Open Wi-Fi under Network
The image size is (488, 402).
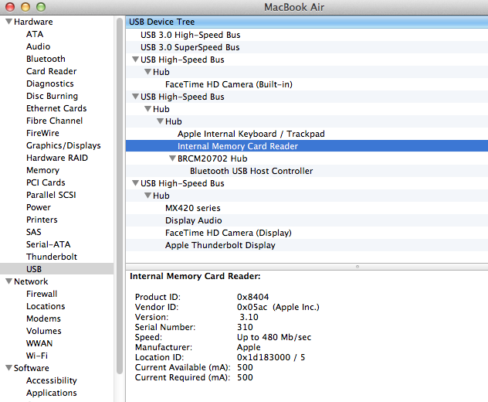[37, 356]
